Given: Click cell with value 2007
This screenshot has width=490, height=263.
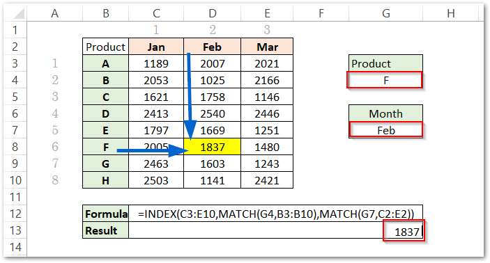Looking at the screenshot, I should (x=213, y=63).
